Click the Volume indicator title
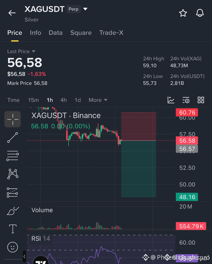The image size is (212, 264). point(42,210)
